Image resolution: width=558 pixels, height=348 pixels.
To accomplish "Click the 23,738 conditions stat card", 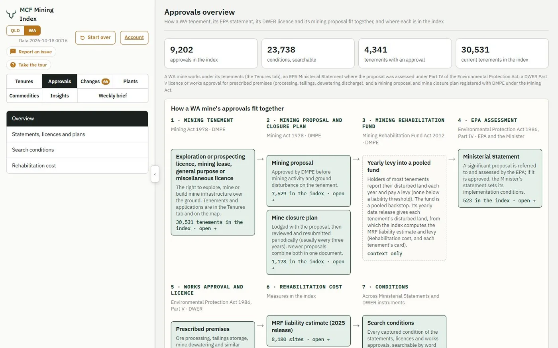I will click(x=308, y=53).
